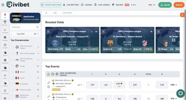The width and height of the screenshot is (186, 100).
Task: Open live stream icon on PSG–Liverpool card
Action: click(48, 31)
